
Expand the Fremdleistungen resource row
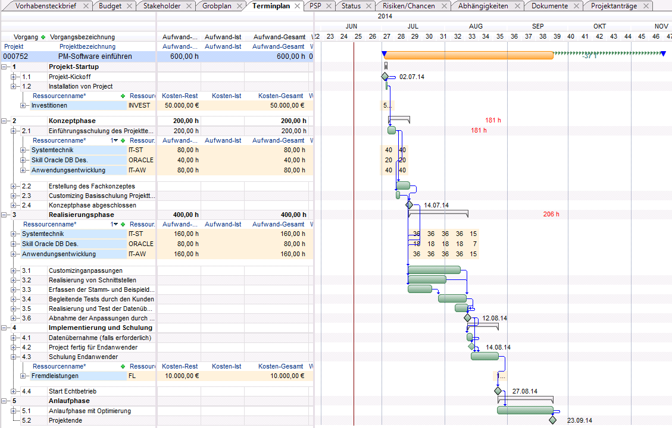[x=24, y=376]
